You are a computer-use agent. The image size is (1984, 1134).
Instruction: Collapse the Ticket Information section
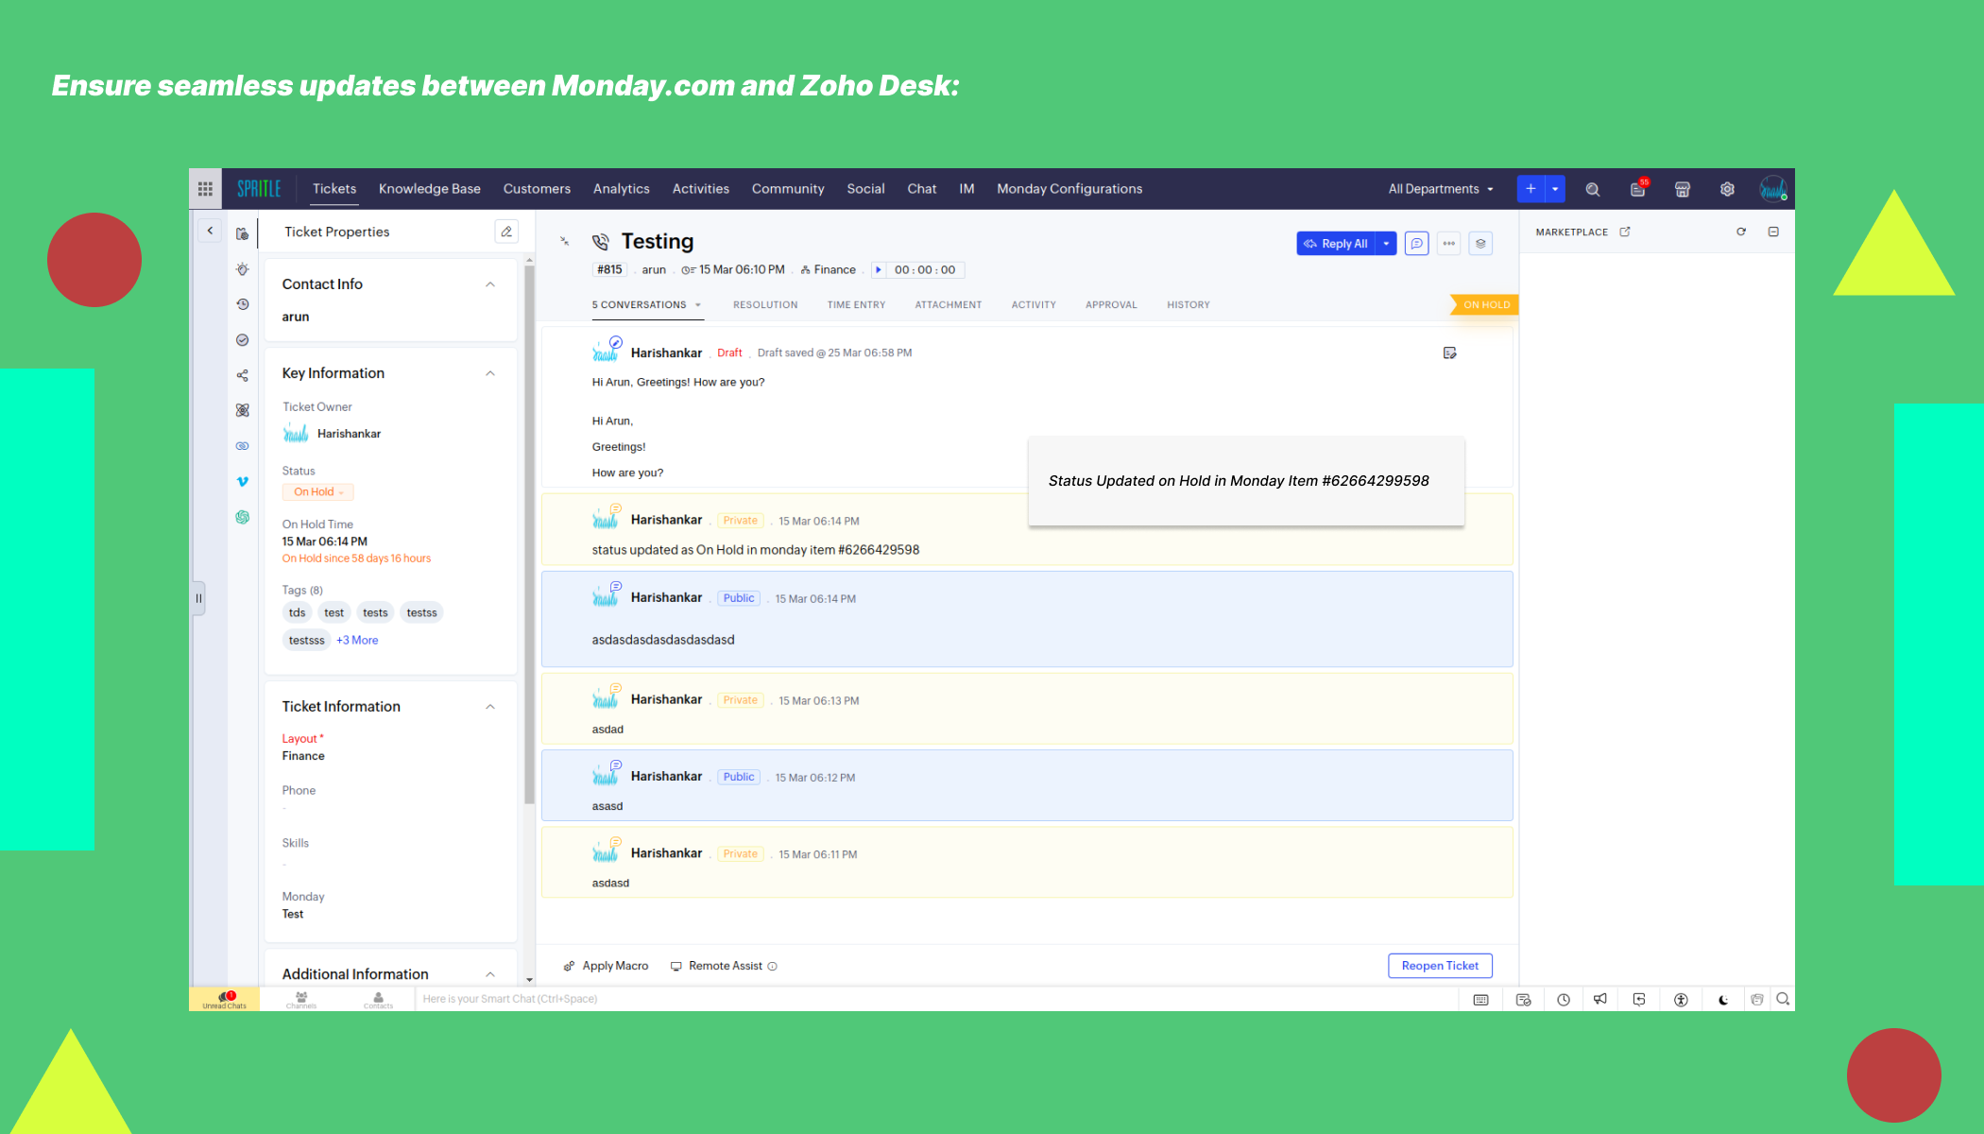tap(490, 707)
